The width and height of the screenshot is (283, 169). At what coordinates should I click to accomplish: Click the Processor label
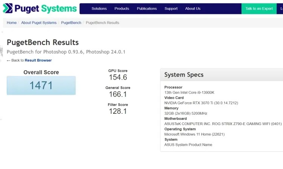(x=173, y=87)
